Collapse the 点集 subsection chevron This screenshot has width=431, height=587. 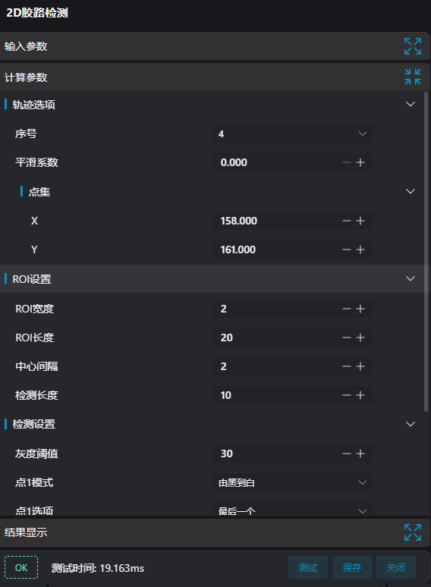[x=411, y=191]
